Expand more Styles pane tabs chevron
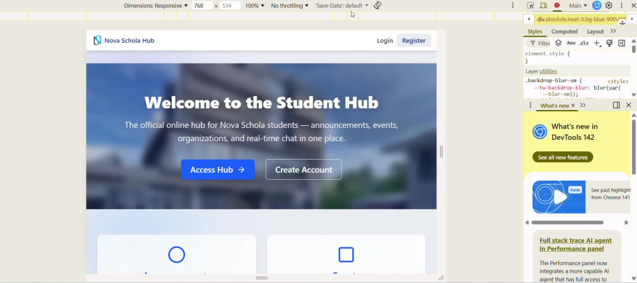This screenshot has width=637, height=283. [x=613, y=31]
